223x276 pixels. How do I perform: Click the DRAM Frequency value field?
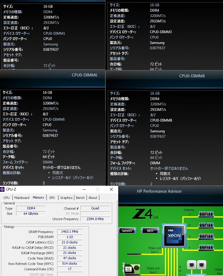coord(70,232)
